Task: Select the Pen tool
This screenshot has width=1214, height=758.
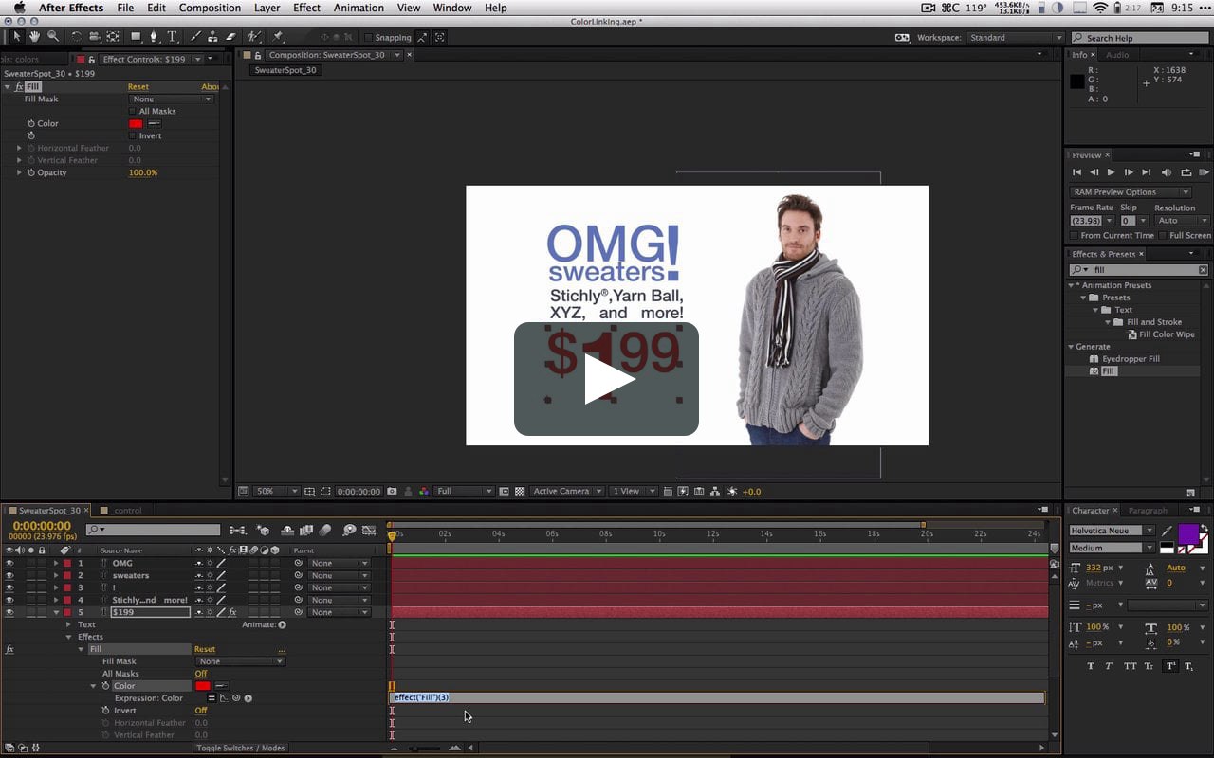Action: (154, 37)
